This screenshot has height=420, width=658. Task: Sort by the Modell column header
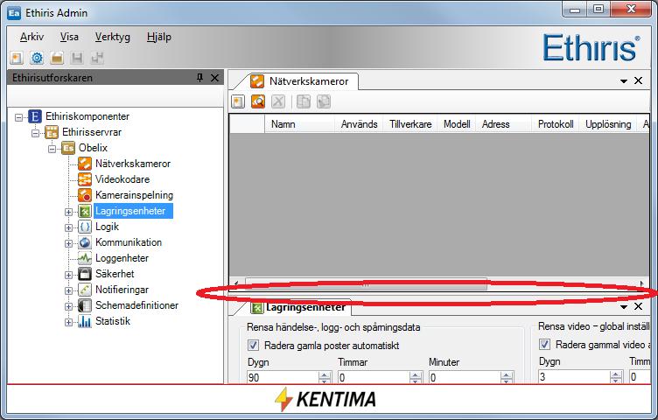pyautogui.click(x=457, y=124)
